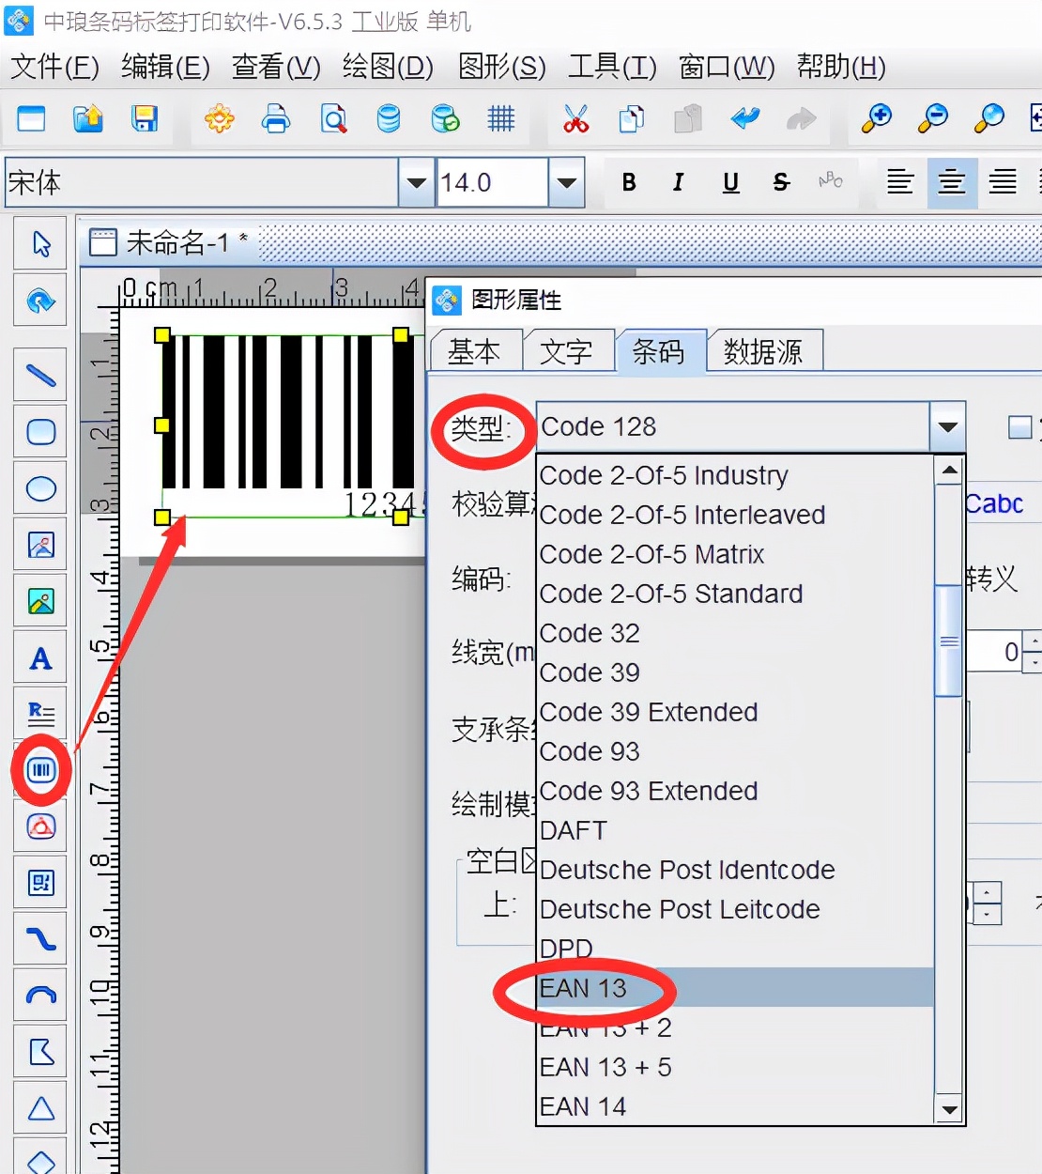The height and width of the screenshot is (1174, 1042).
Task: Select the text tool (letter A)
Action: point(40,658)
